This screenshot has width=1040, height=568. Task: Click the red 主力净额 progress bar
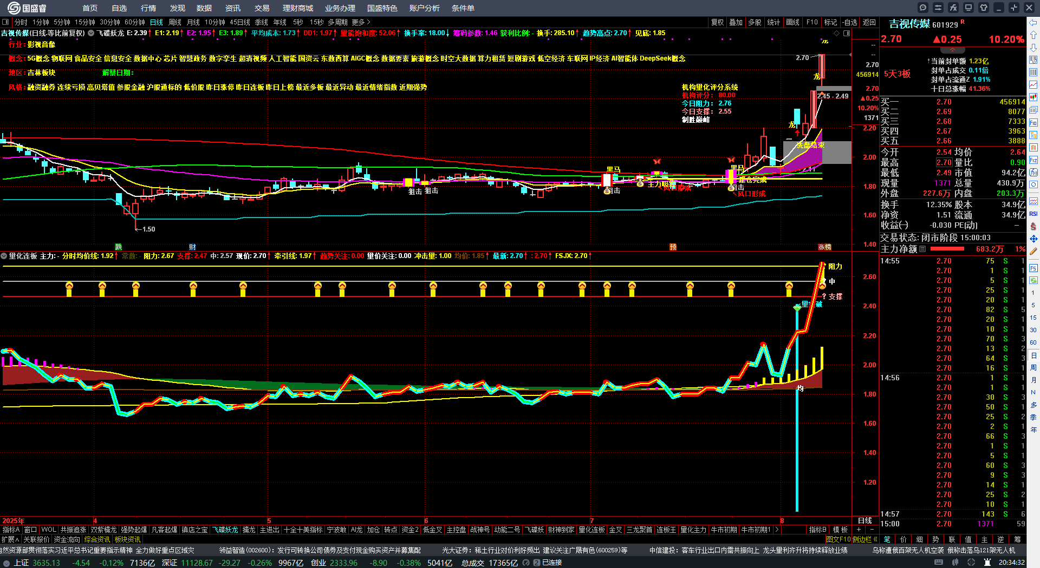947,249
